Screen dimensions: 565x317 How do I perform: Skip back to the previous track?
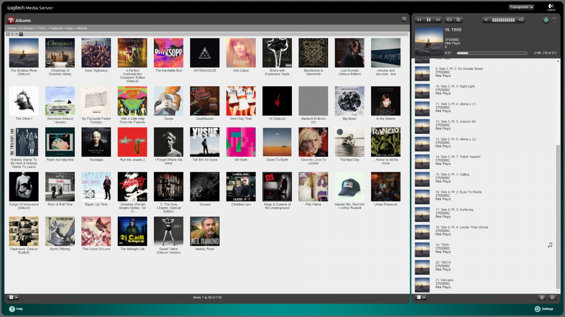coord(419,20)
